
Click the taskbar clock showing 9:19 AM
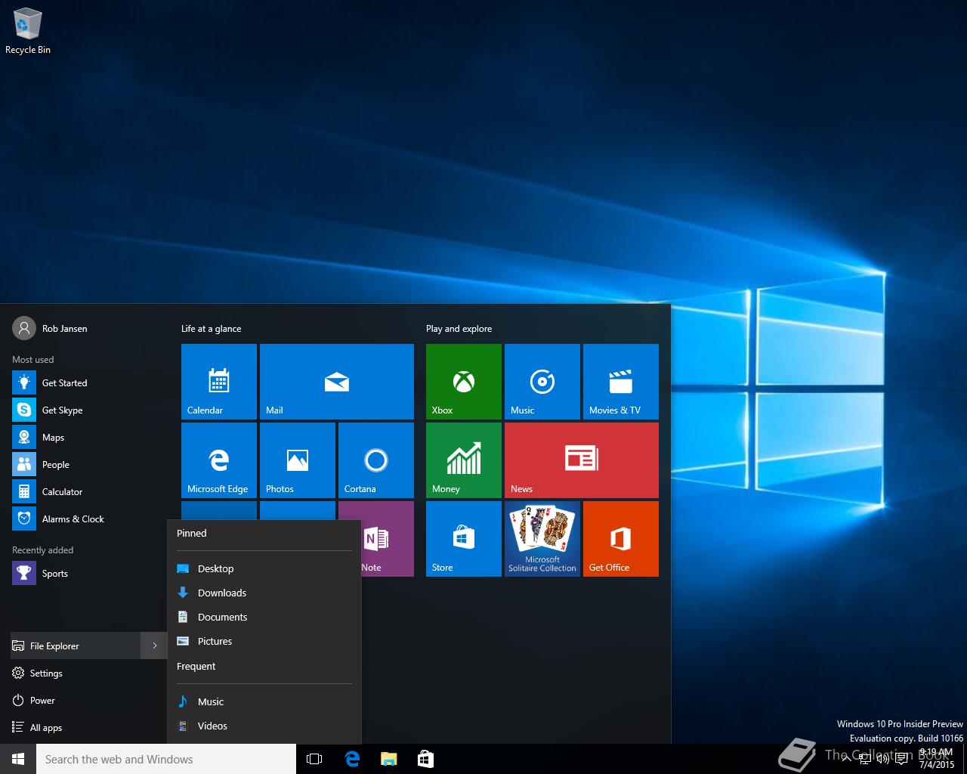point(936,759)
